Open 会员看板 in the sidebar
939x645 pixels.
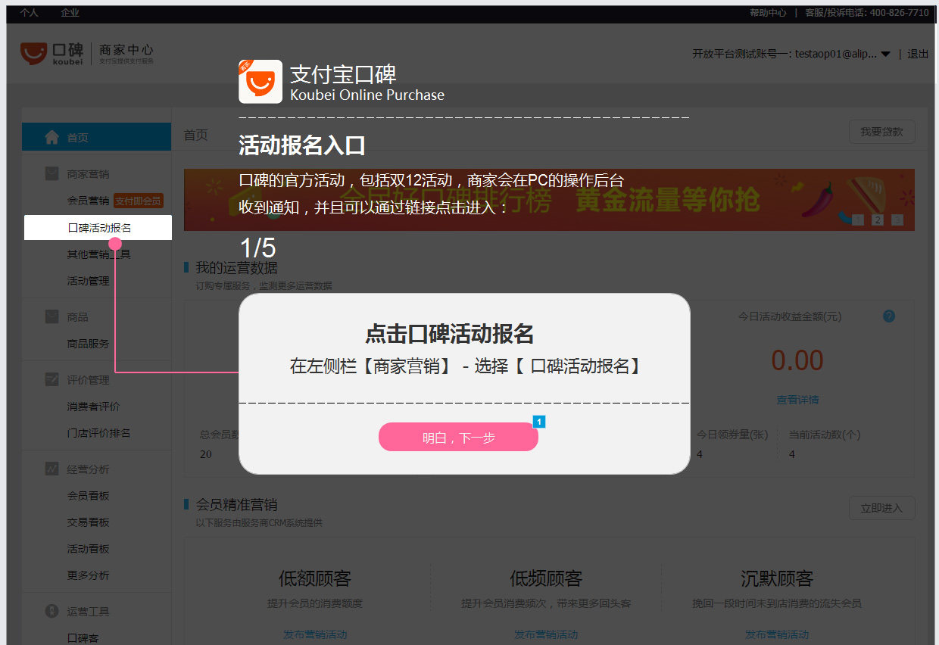88,496
